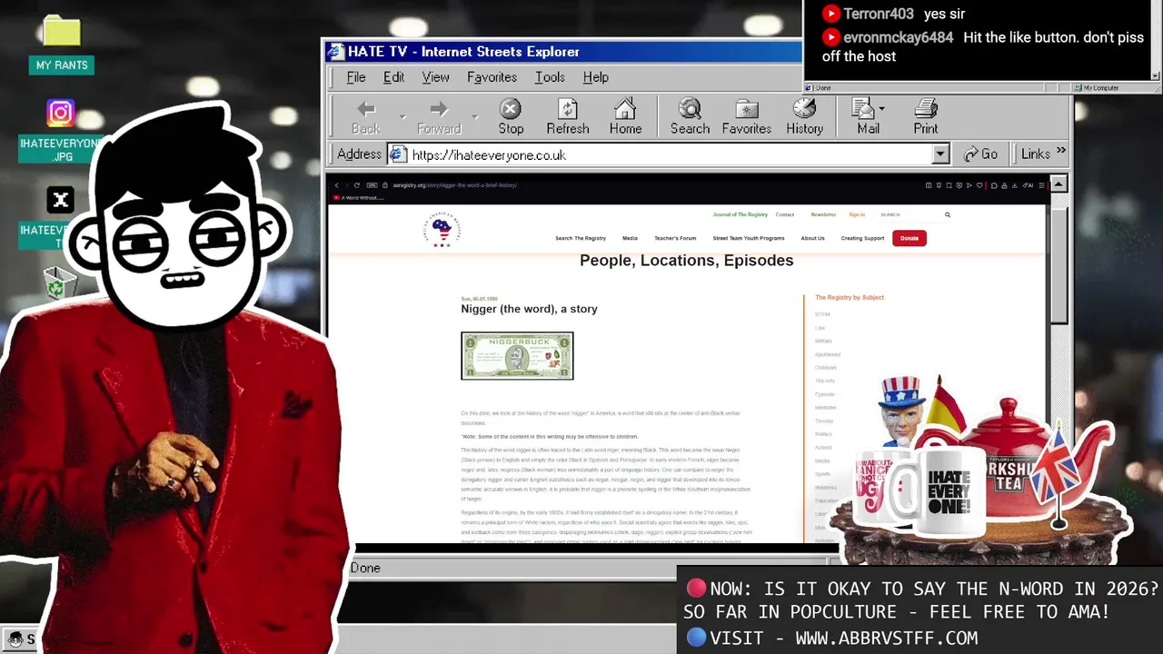Click the page scrollbar up arrow

(x=1059, y=184)
